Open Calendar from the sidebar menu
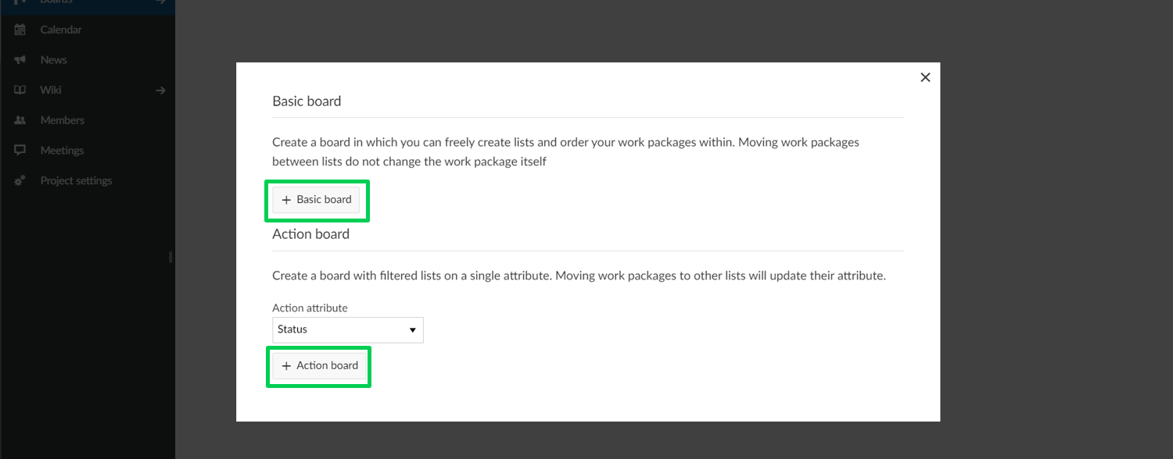Viewport: 1173px width, 459px height. tap(61, 30)
